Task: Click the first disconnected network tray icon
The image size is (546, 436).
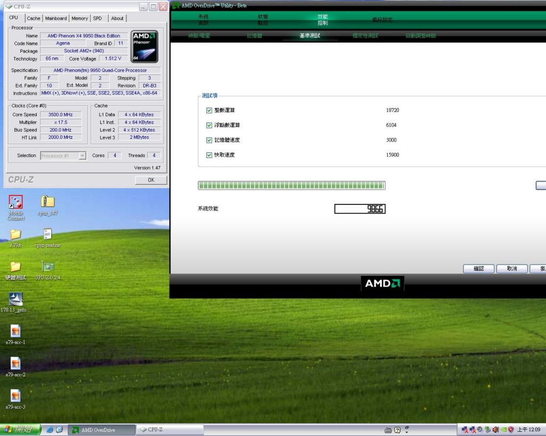Action: [464, 430]
